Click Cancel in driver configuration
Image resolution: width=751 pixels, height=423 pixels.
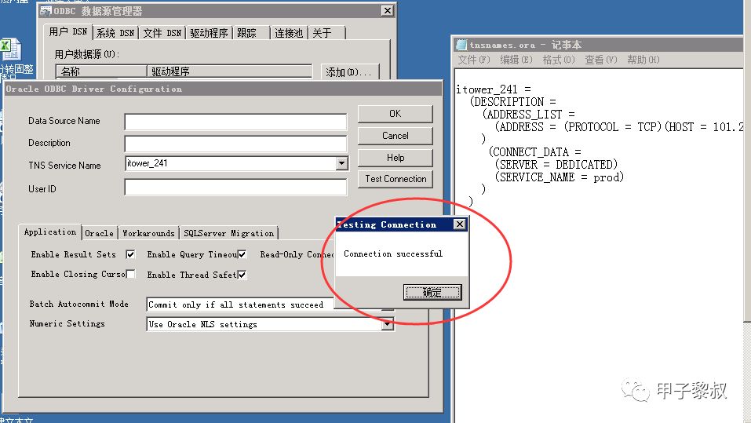396,136
